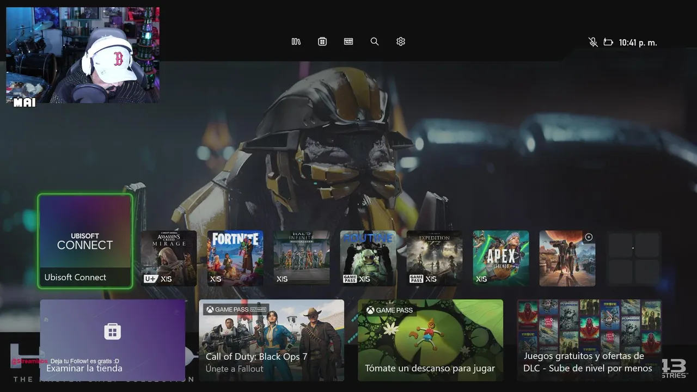Image resolution: width=697 pixels, height=392 pixels.
Task: Click the Únete a Fallout subtitle
Action: pos(235,369)
